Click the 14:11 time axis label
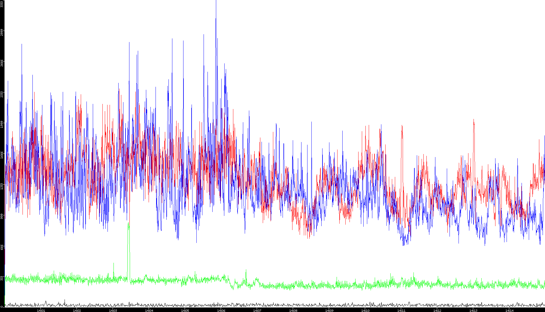545x312 pixels. click(401, 310)
